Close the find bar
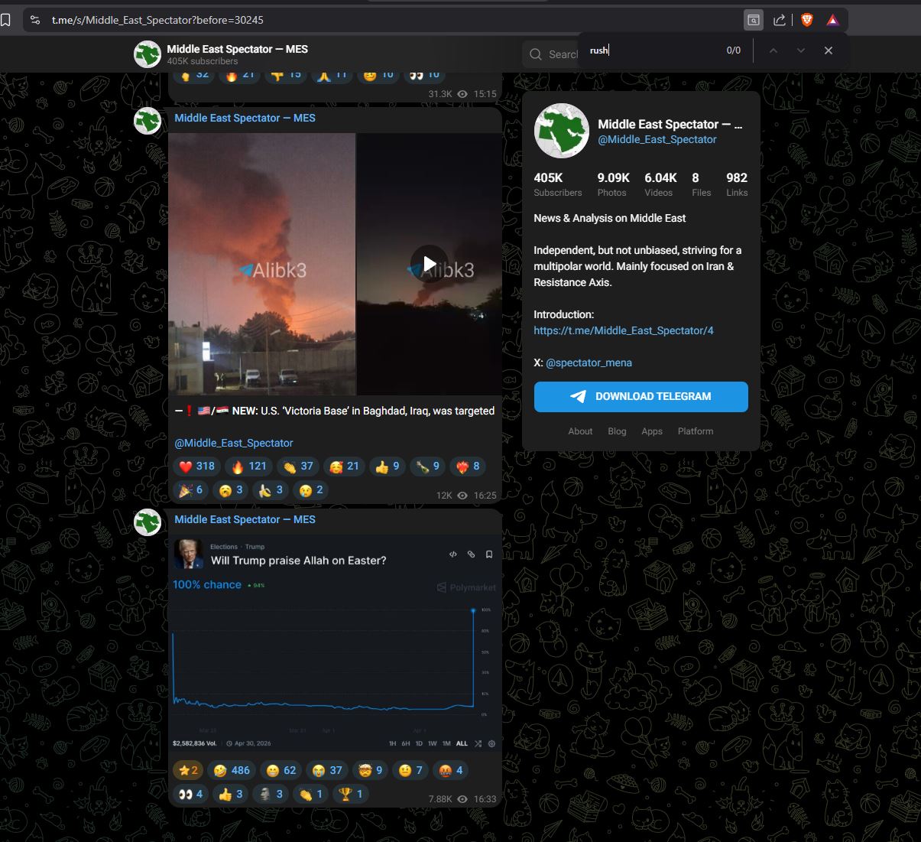The height and width of the screenshot is (842, 921). (x=829, y=50)
